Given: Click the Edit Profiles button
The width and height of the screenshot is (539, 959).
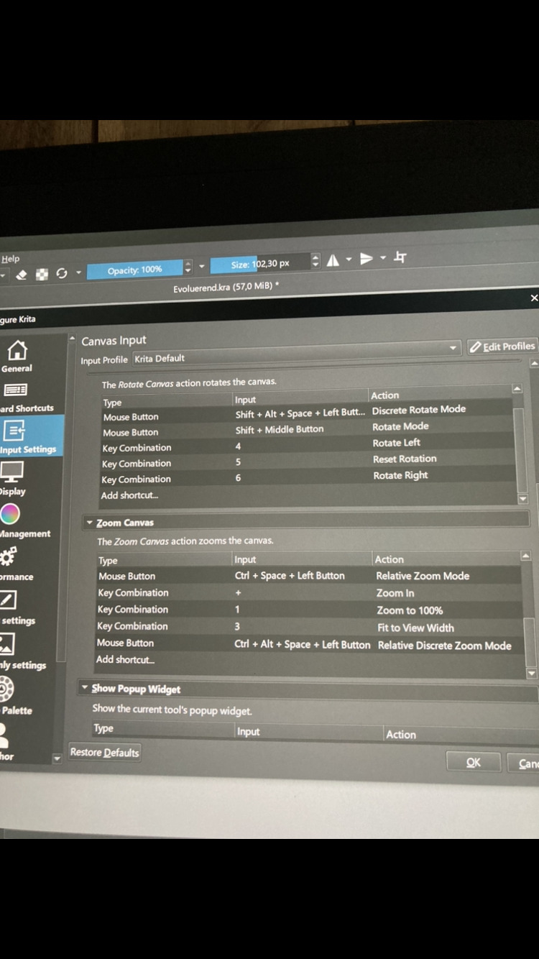Looking at the screenshot, I should [502, 347].
